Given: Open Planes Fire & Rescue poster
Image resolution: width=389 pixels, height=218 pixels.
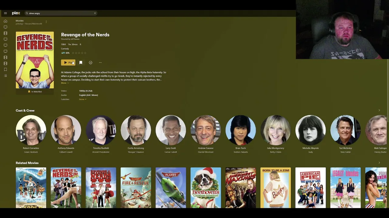Looking at the screenshot, I should (x=136, y=188).
